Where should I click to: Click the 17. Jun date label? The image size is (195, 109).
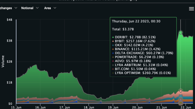tap(64, 107)
